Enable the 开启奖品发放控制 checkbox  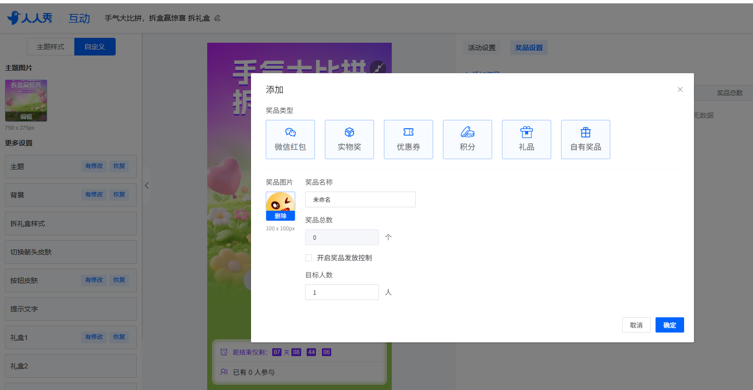[x=309, y=258]
